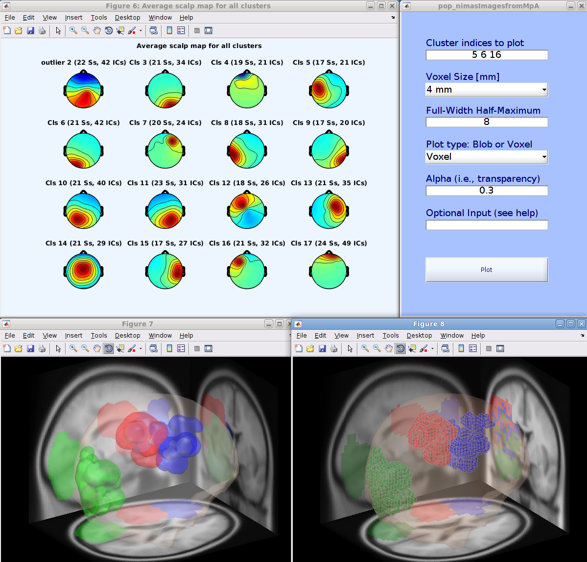587x562 pixels.
Task: Toggle off Rotate 3D in Figure 7 toolbar
Action: coord(109,348)
